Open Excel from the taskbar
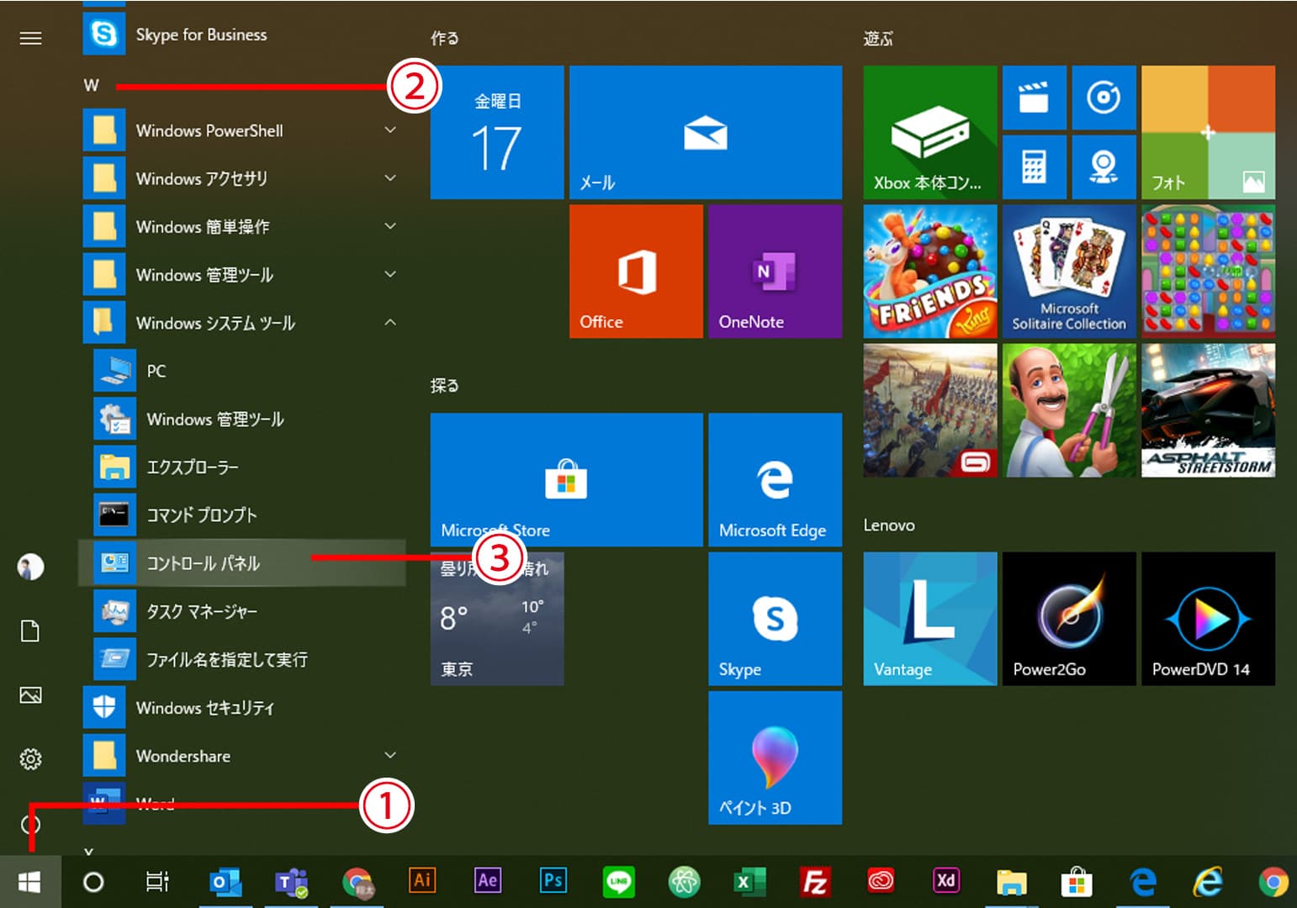 click(x=749, y=882)
